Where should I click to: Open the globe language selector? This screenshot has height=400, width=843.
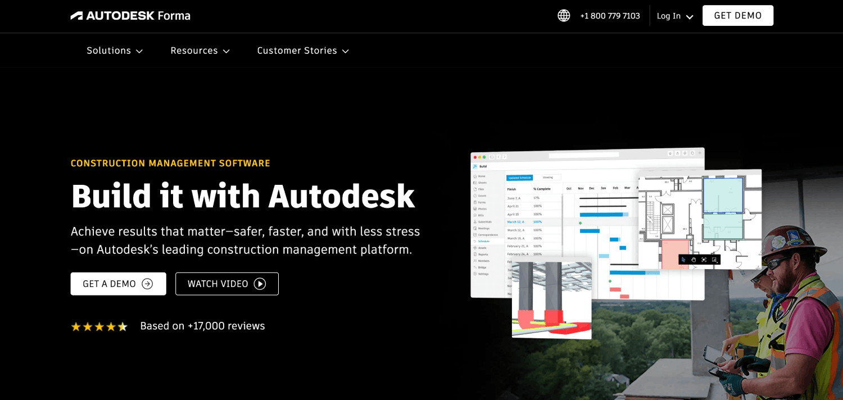564,16
